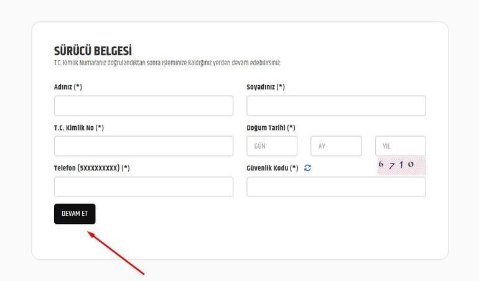This screenshot has width=479, height=281.
Task: Click the SÜRÜCÜ BELGESİ heading
Action: (x=93, y=51)
